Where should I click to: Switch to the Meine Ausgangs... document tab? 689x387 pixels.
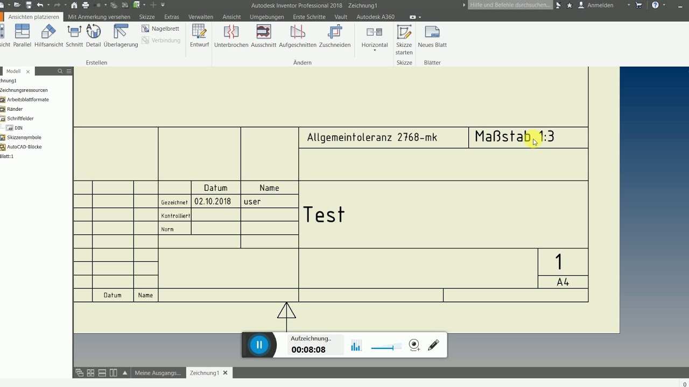pyautogui.click(x=157, y=373)
